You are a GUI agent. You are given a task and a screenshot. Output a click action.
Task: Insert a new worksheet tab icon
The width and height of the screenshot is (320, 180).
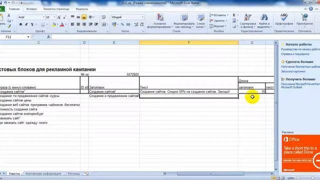(x=87, y=173)
